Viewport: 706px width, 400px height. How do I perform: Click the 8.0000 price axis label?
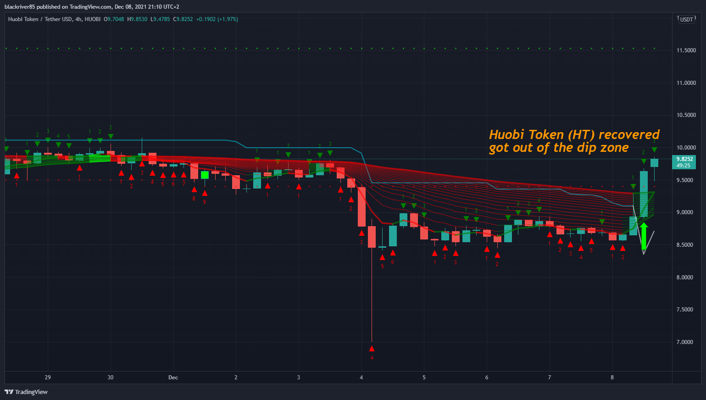[x=685, y=278]
